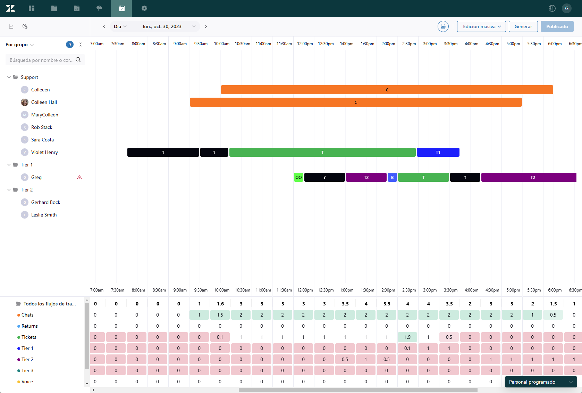The image size is (582, 393).
Task: Click the 1.6 total staffing cell
Action: pyautogui.click(x=220, y=304)
